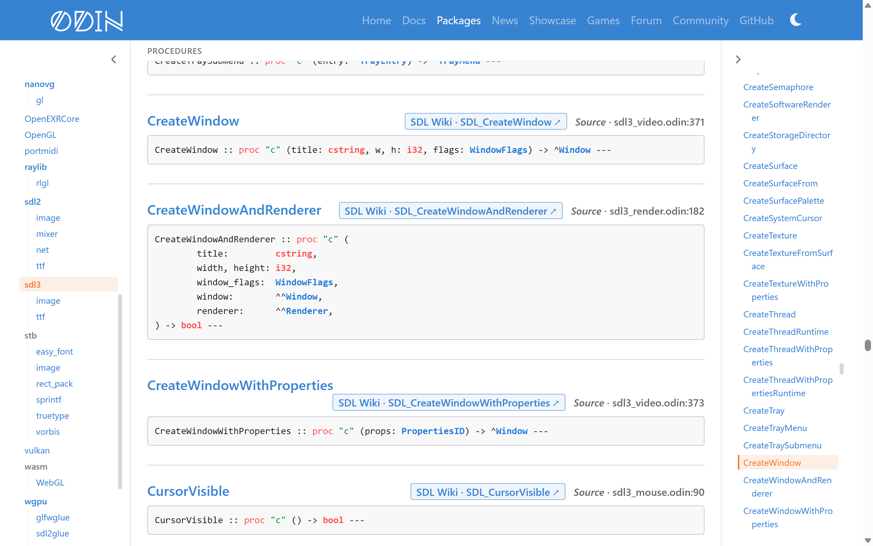Open PropertiesID type link

433,431
